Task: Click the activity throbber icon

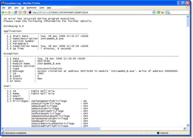Action: (x=187, y=7)
